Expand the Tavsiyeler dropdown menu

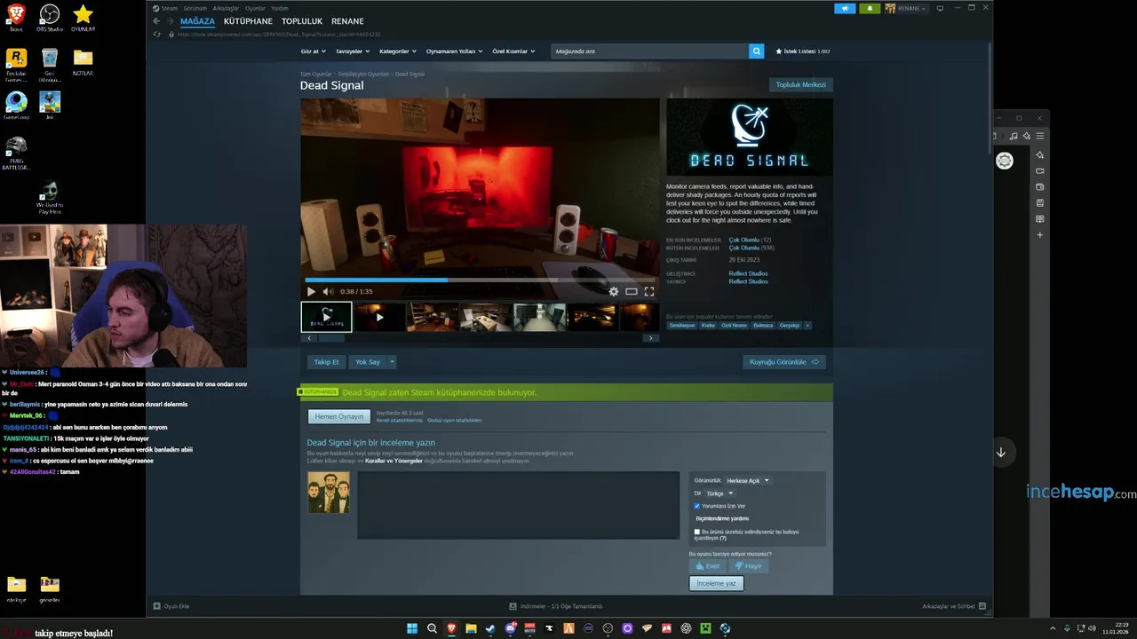351,51
